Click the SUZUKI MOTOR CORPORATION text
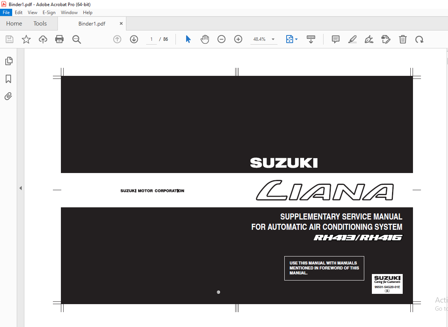 (152, 191)
